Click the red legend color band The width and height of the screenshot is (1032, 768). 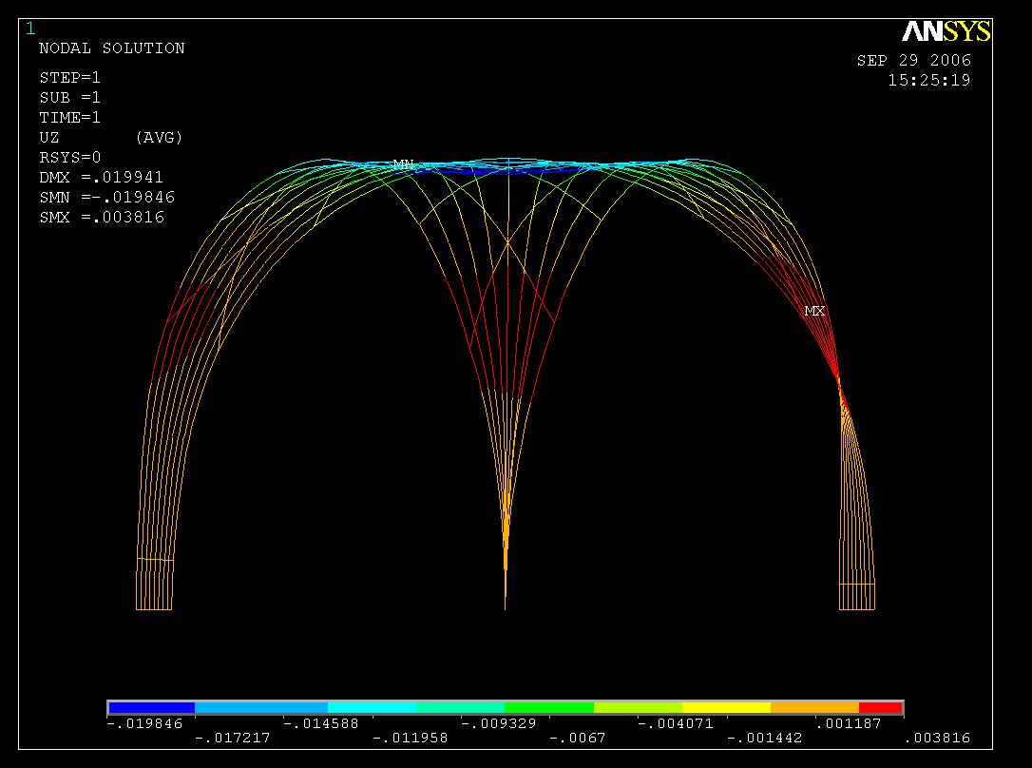click(881, 707)
